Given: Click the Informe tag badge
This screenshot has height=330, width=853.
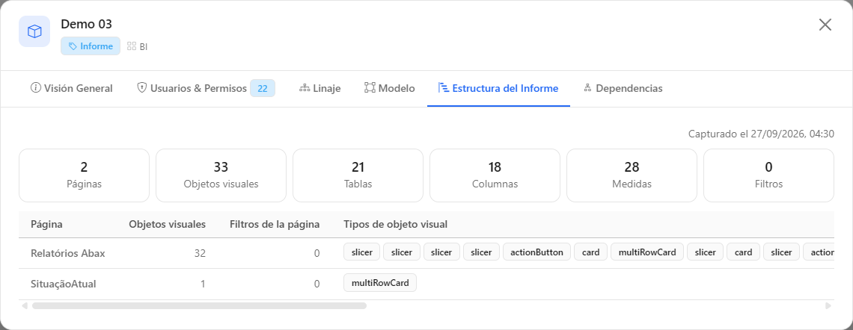Looking at the screenshot, I should (91, 46).
